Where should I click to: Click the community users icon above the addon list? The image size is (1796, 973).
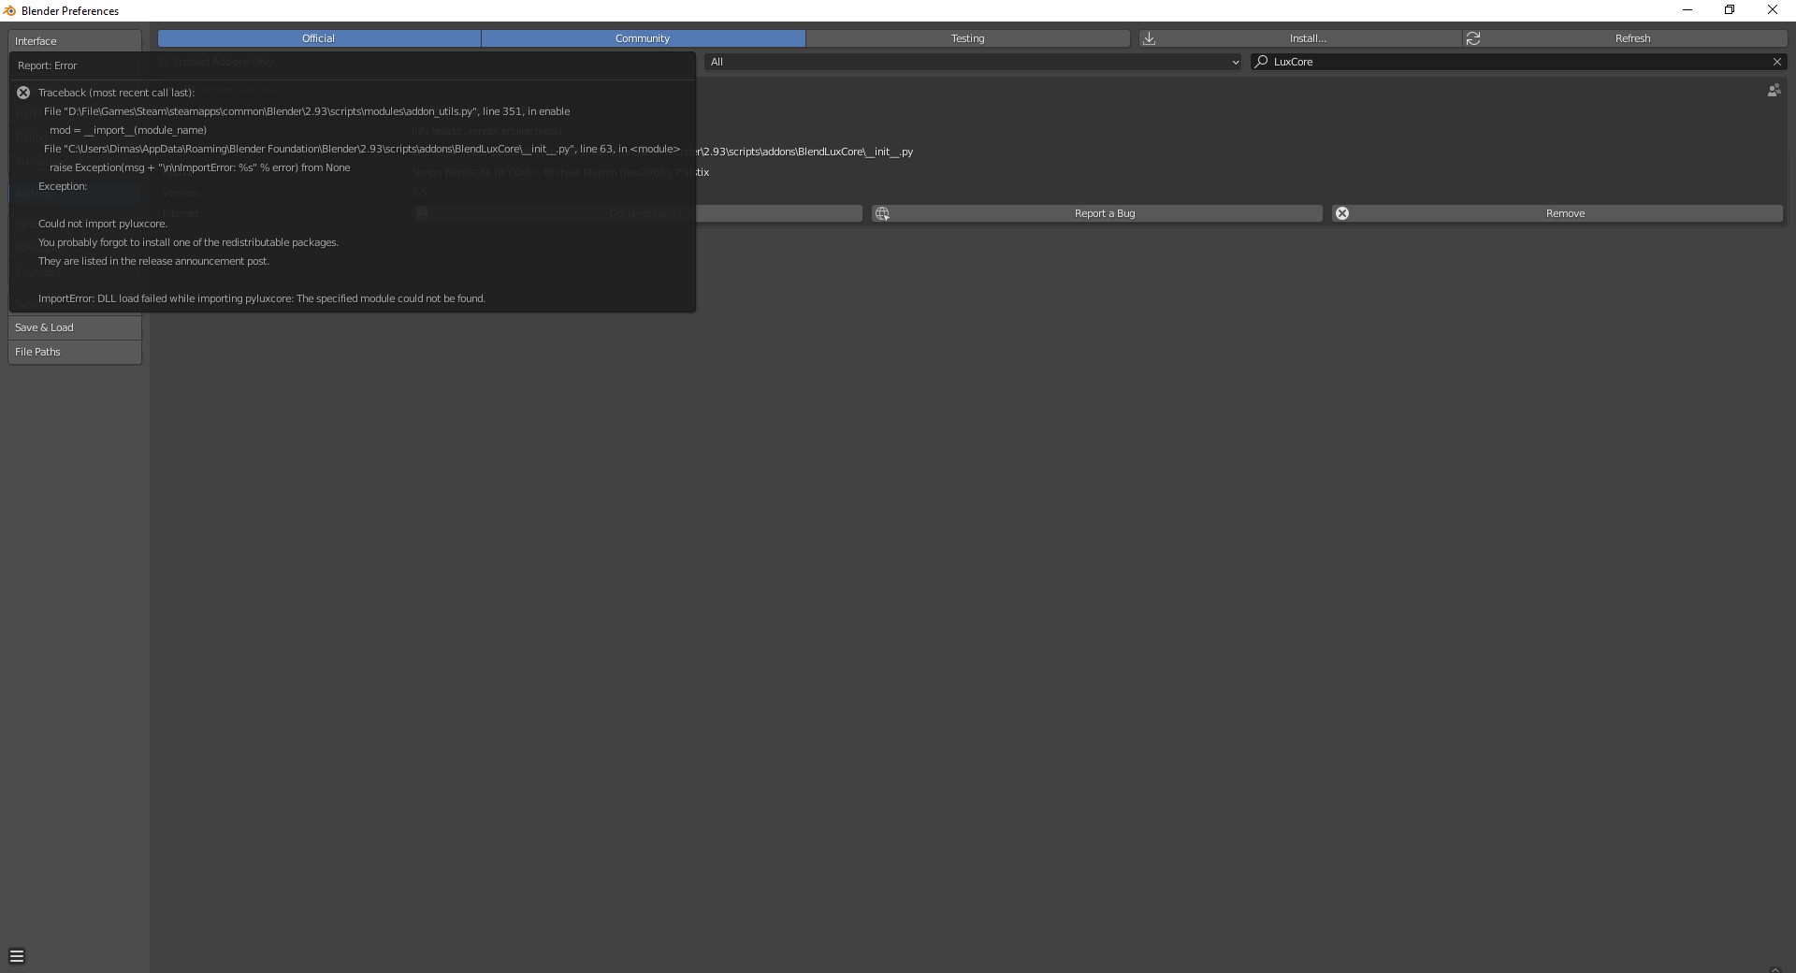pyautogui.click(x=1774, y=90)
